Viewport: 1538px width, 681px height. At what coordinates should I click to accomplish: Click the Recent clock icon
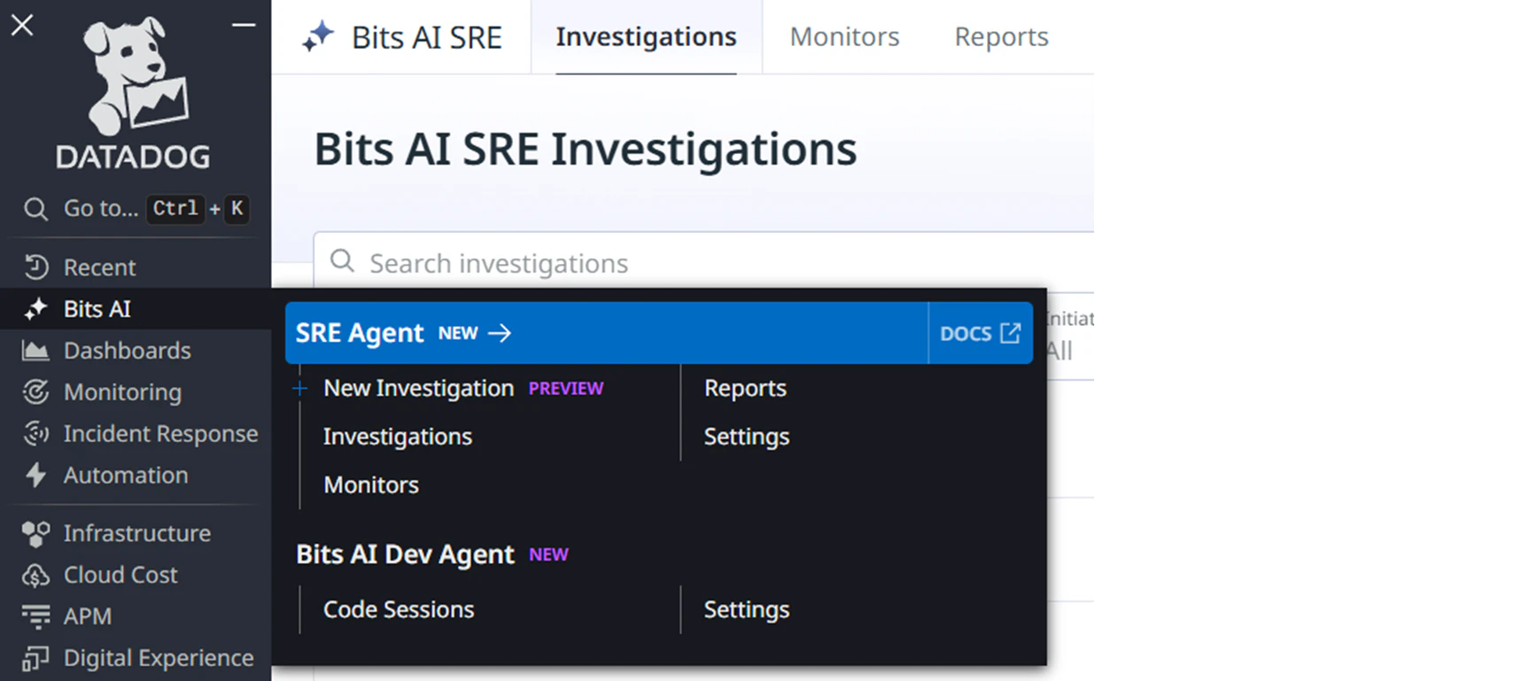pos(36,267)
